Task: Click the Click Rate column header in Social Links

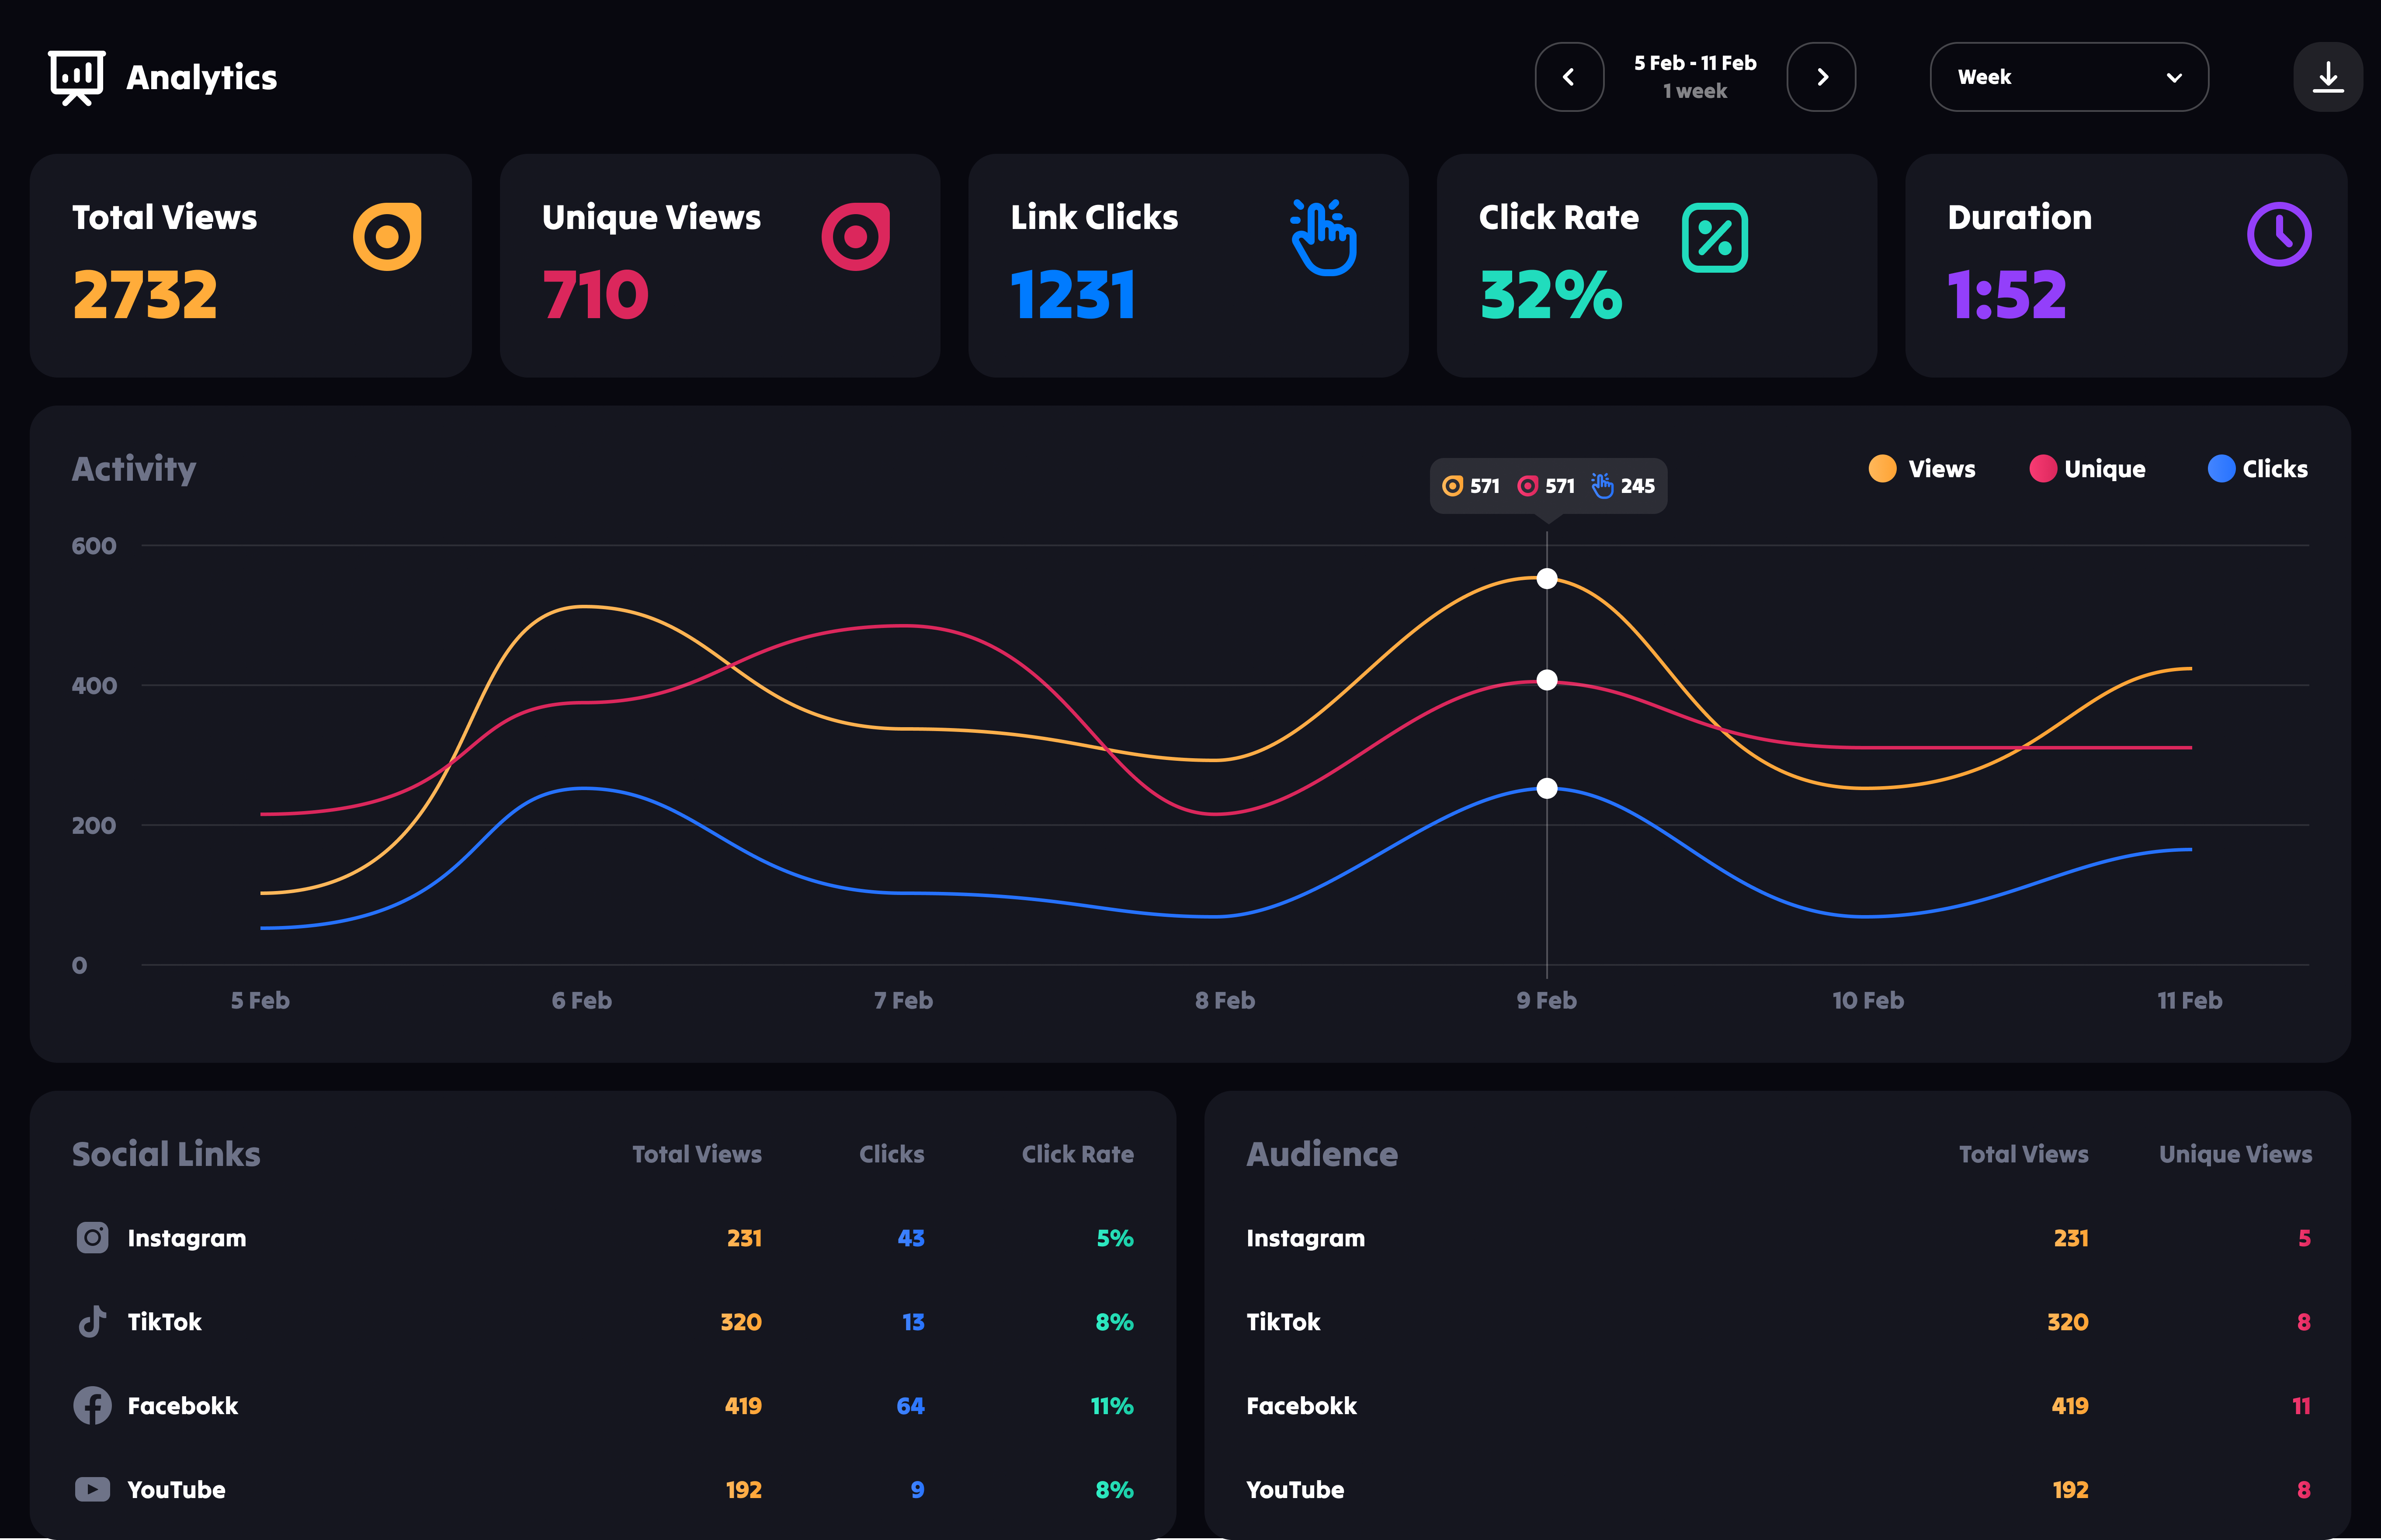Action: (1078, 1154)
